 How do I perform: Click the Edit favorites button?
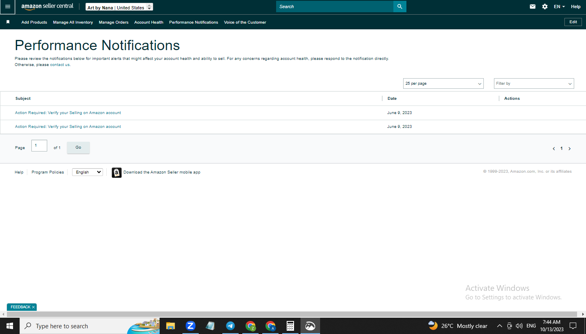(x=573, y=22)
